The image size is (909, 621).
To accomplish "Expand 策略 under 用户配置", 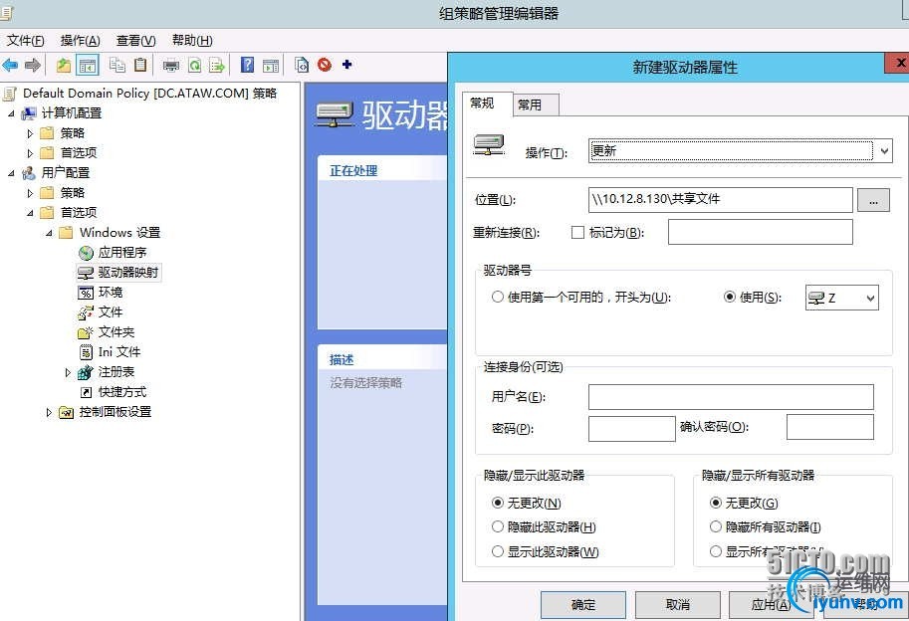I will click(x=30, y=193).
